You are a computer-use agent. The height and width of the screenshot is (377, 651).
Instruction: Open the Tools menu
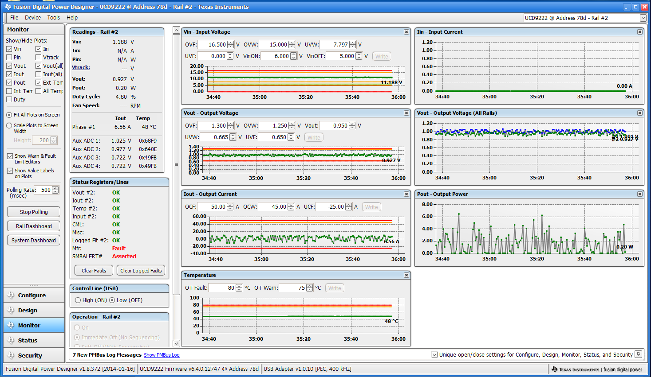pyautogui.click(x=54, y=18)
